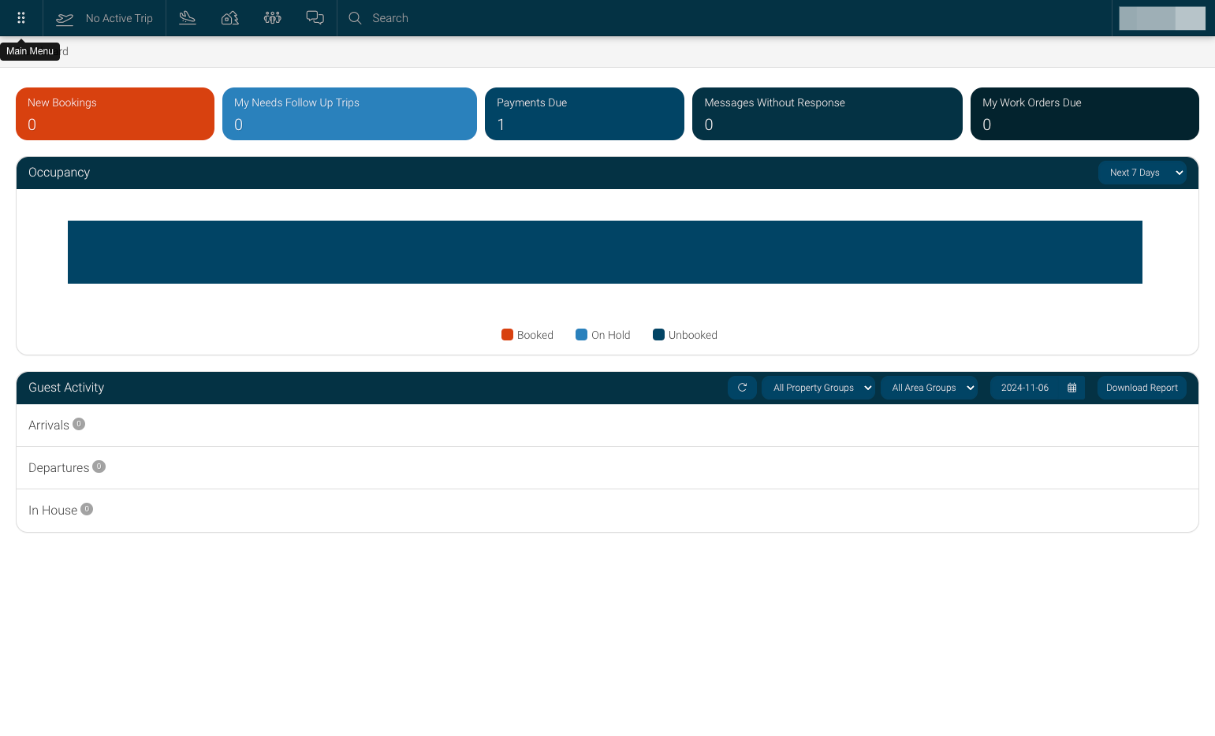Open the people group guests icon

[273, 17]
